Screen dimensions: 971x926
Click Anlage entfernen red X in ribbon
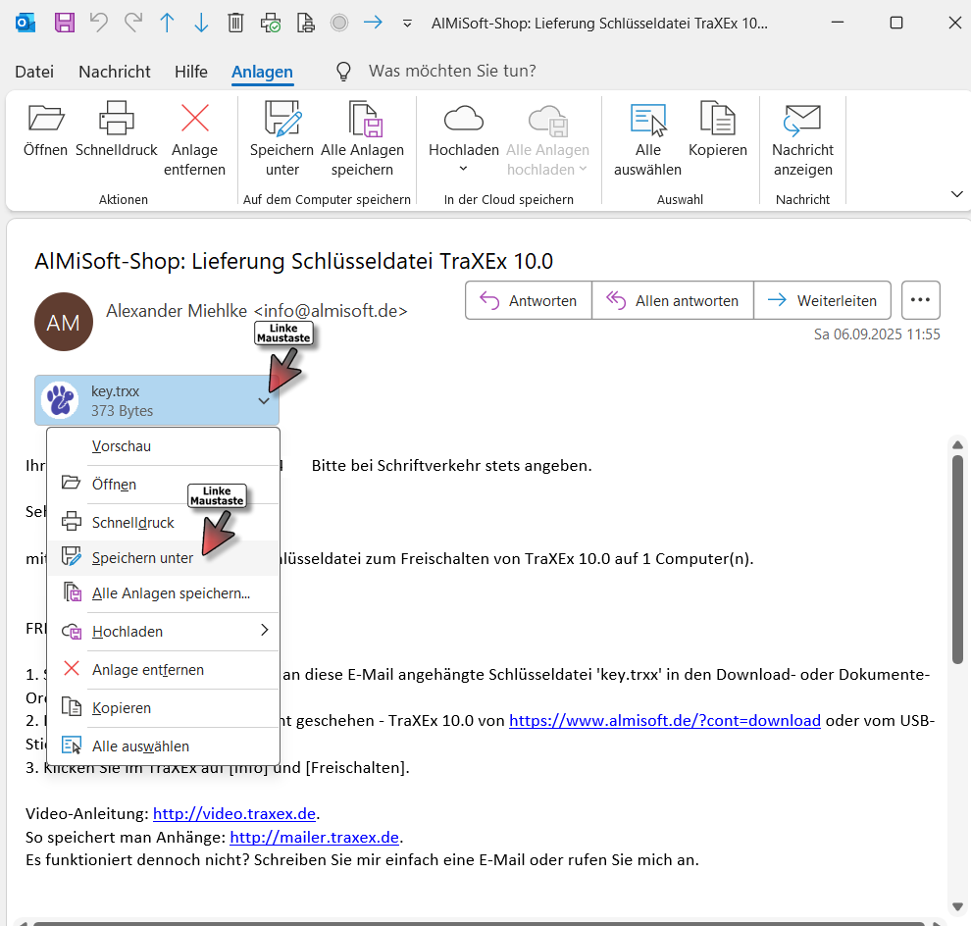196,119
